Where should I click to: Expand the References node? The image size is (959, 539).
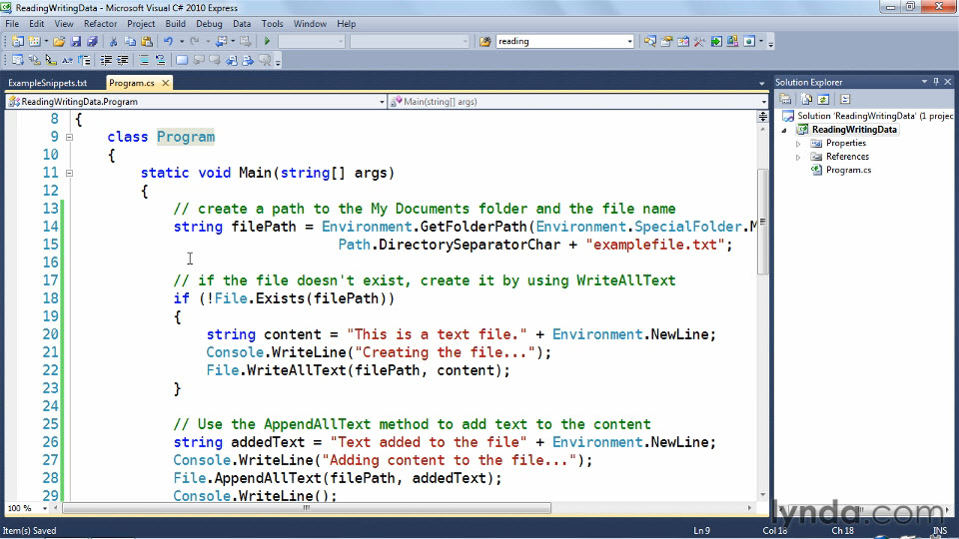tap(798, 157)
